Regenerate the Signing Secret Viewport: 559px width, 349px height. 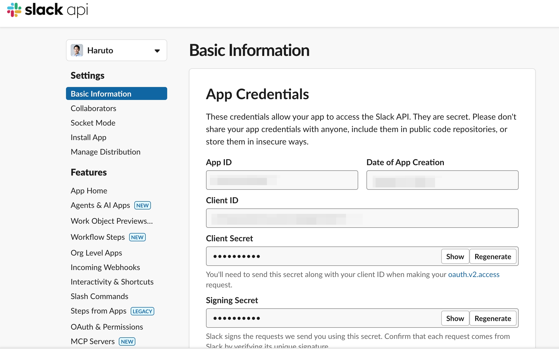(x=493, y=318)
